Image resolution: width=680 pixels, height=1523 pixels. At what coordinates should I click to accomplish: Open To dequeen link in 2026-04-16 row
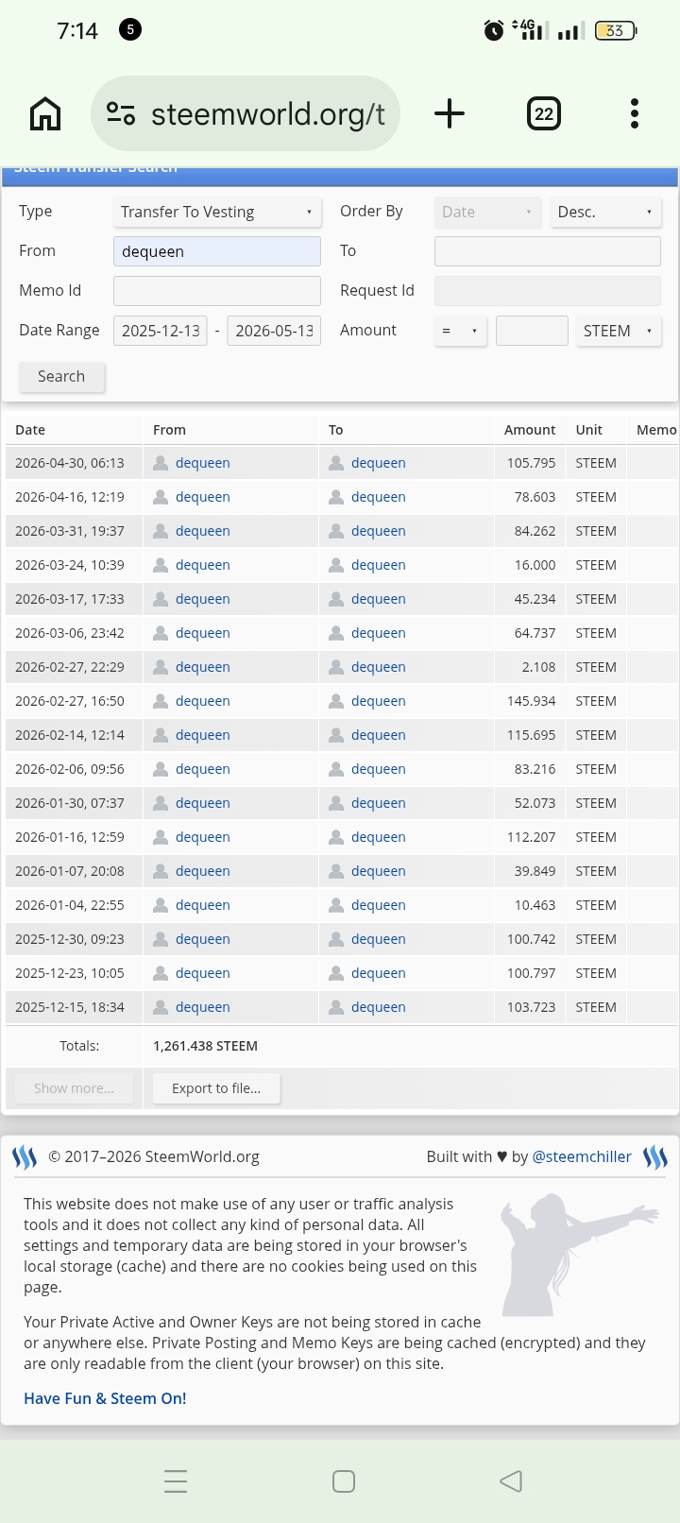pyautogui.click(x=379, y=497)
